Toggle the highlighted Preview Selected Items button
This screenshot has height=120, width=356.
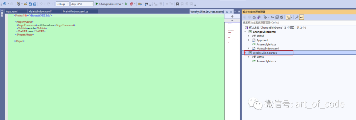[x=302, y=17]
